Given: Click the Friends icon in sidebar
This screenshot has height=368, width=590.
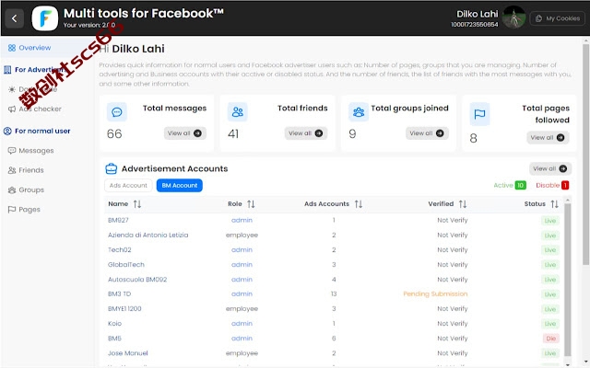Looking at the screenshot, I should 12,170.
